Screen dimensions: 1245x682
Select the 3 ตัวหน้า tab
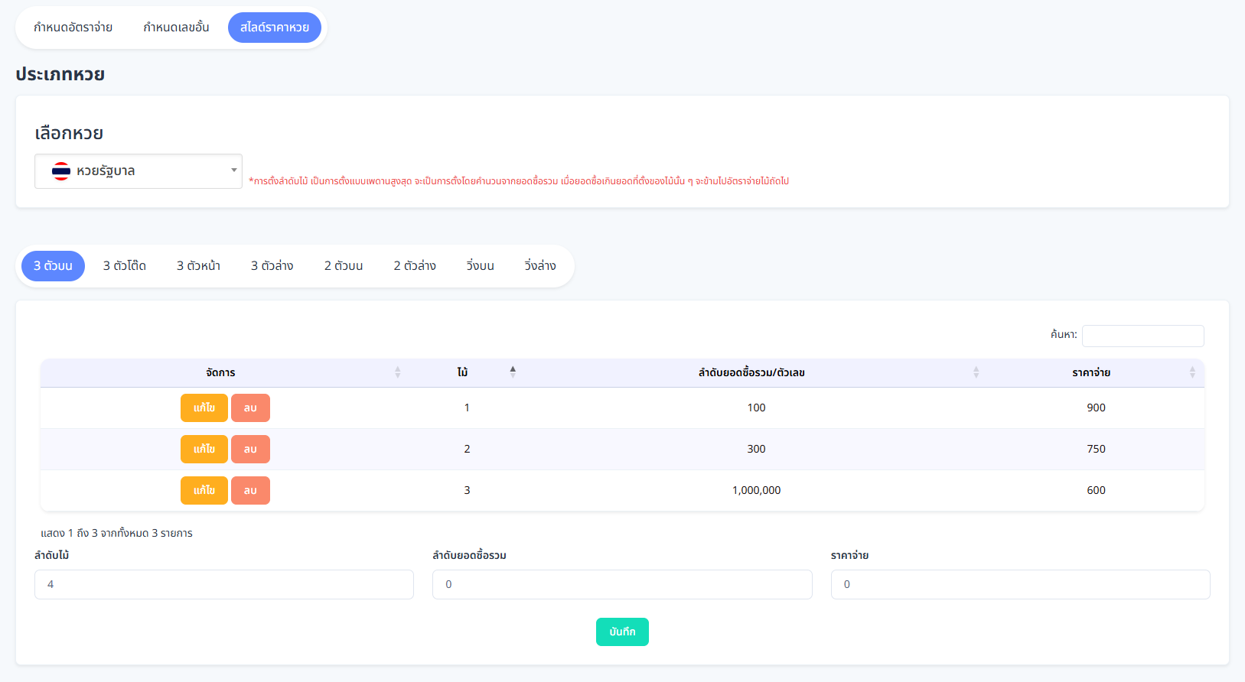198,266
